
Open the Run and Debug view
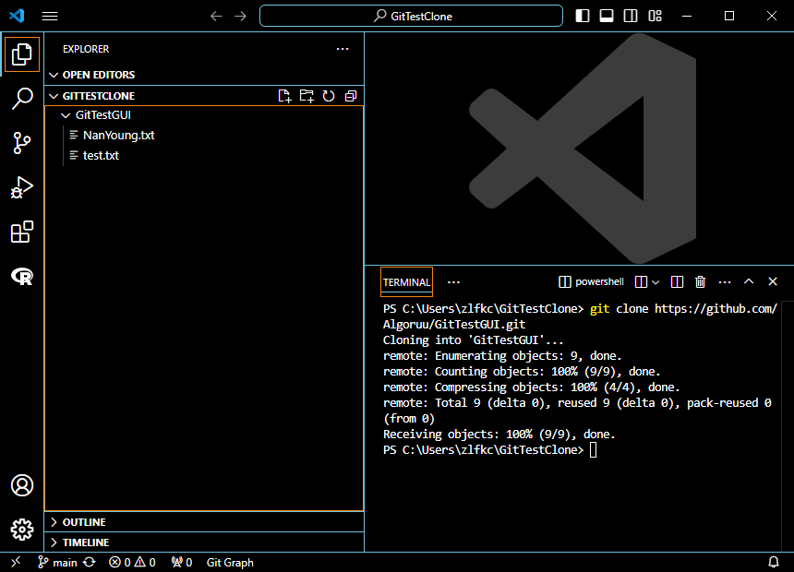[x=22, y=187]
